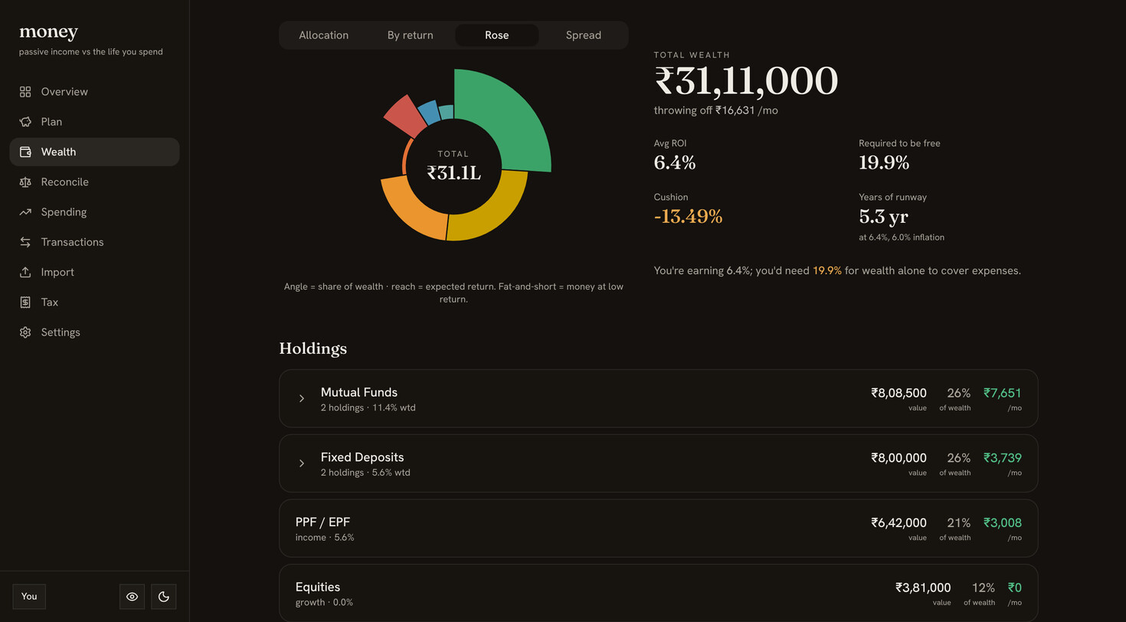1126x622 pixels.
Task: Switch to the Allocation tab
Action: [x=323, y=35]
